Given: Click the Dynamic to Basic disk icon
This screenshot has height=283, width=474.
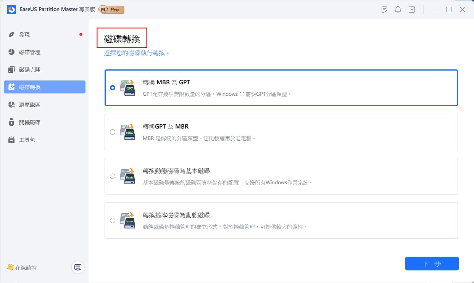Looking at the screenshot, I should (x=128, y=176).
